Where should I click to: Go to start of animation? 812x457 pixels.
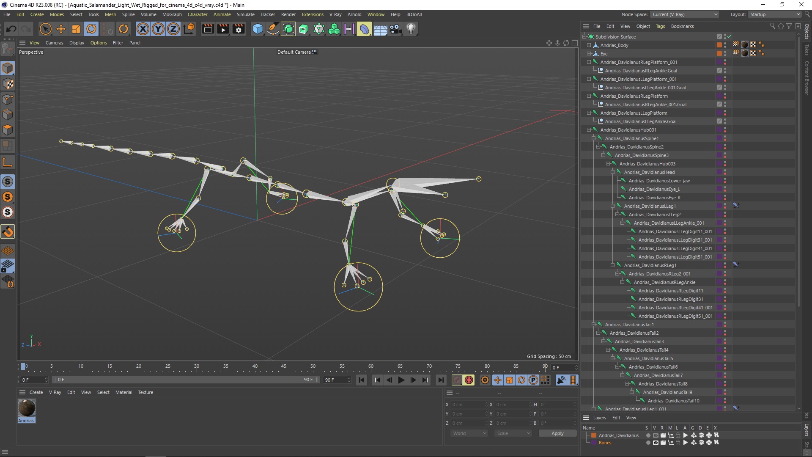[x=362, y=380]
